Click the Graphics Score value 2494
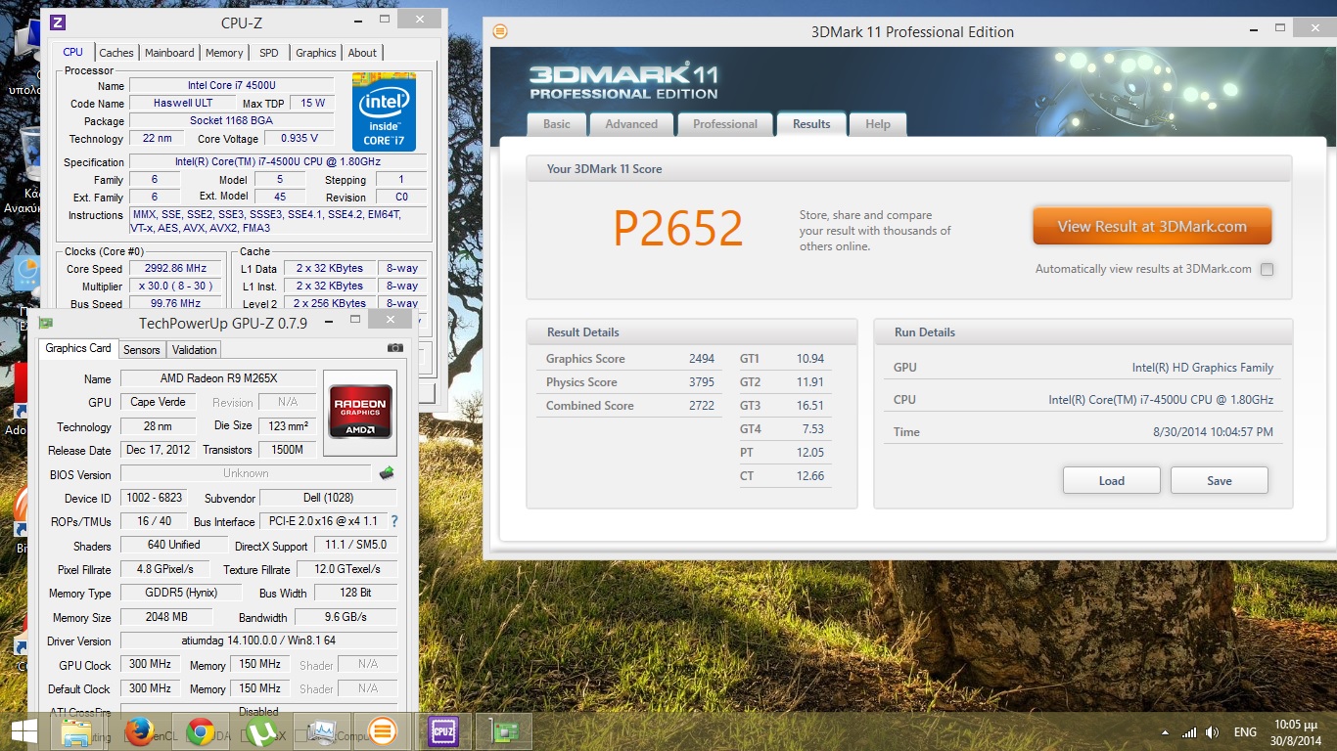The height and width of the screenshot is (751, 1337). pyautogui.click(x=702, y=359)
